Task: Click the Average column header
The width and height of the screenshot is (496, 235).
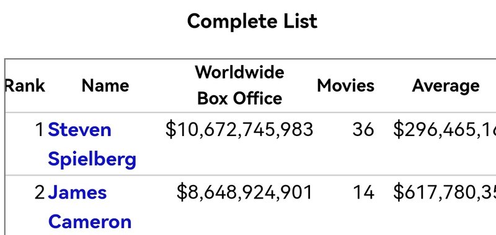Action: coord(445,85)
